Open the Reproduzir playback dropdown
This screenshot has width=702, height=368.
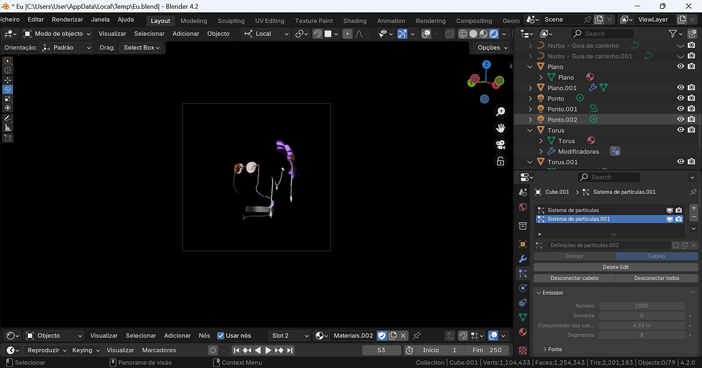pos(47,350)
